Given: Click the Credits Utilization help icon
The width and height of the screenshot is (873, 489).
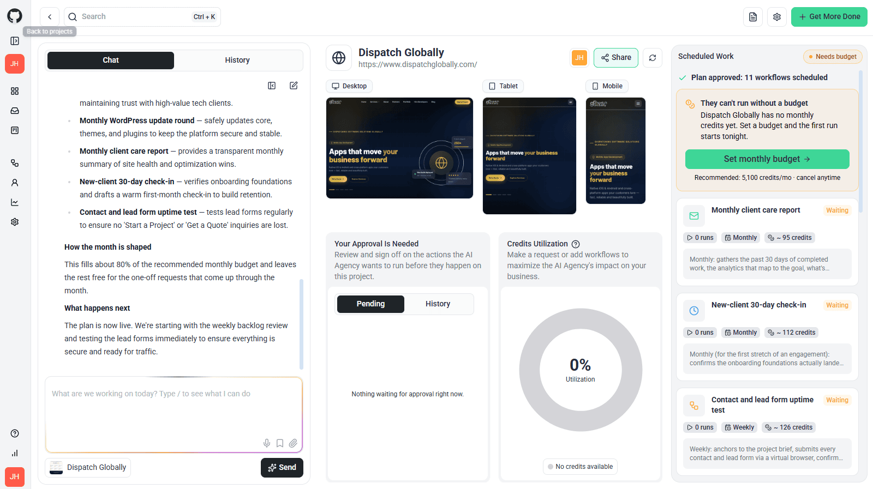Looking at the screenshot, I should 576,244.
